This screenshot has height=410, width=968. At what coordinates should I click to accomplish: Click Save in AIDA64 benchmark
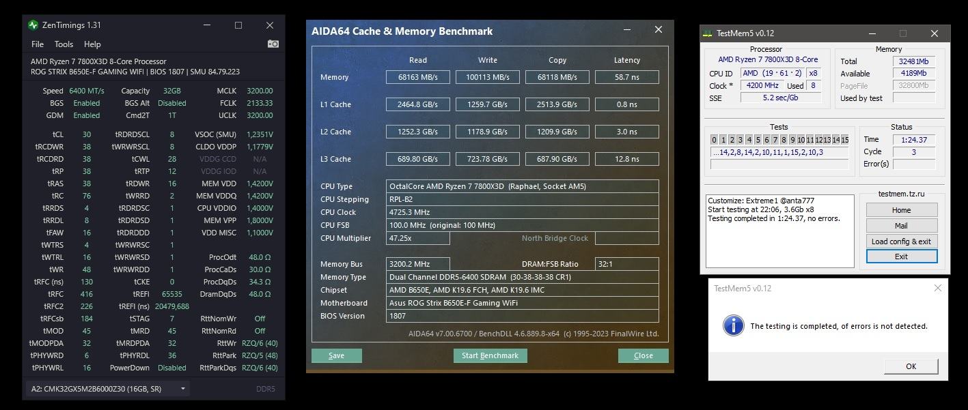[x=336, y=355]
